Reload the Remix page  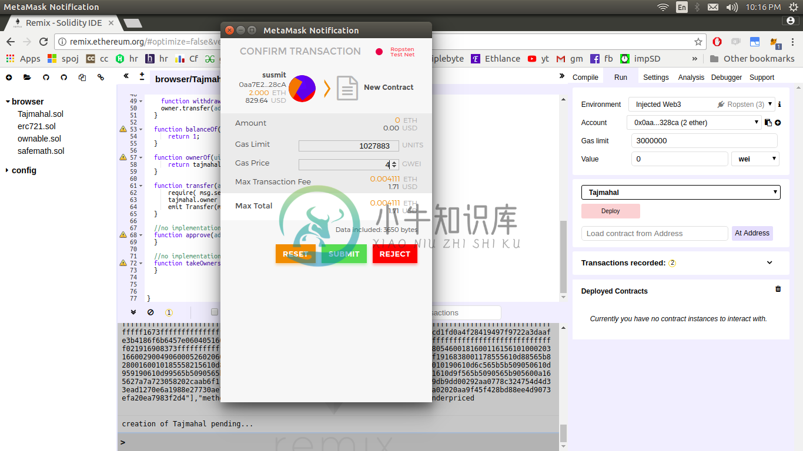tap(44, 42)
